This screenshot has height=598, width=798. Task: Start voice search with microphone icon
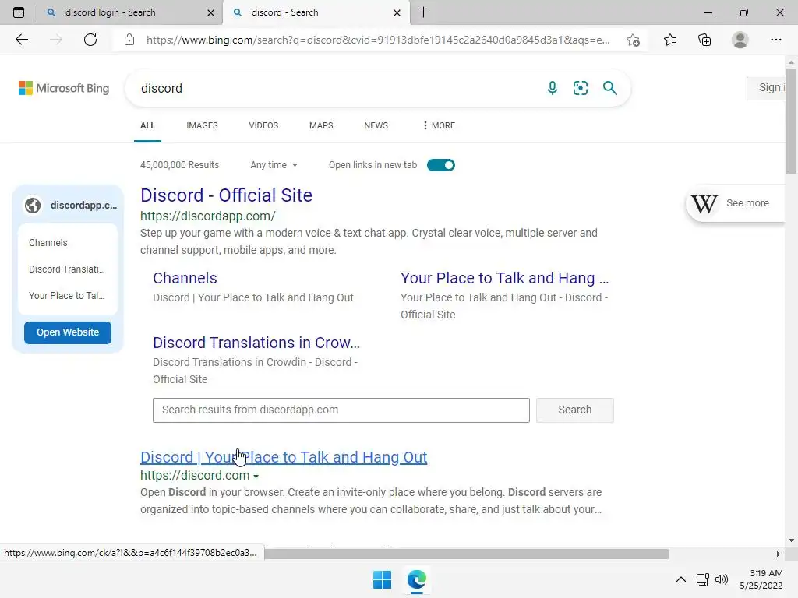tap(553, 88)
